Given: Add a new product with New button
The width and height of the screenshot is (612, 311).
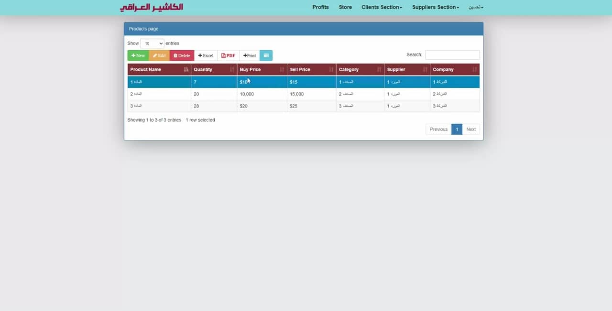Looking at the screenshot, I should click(138, 55).
